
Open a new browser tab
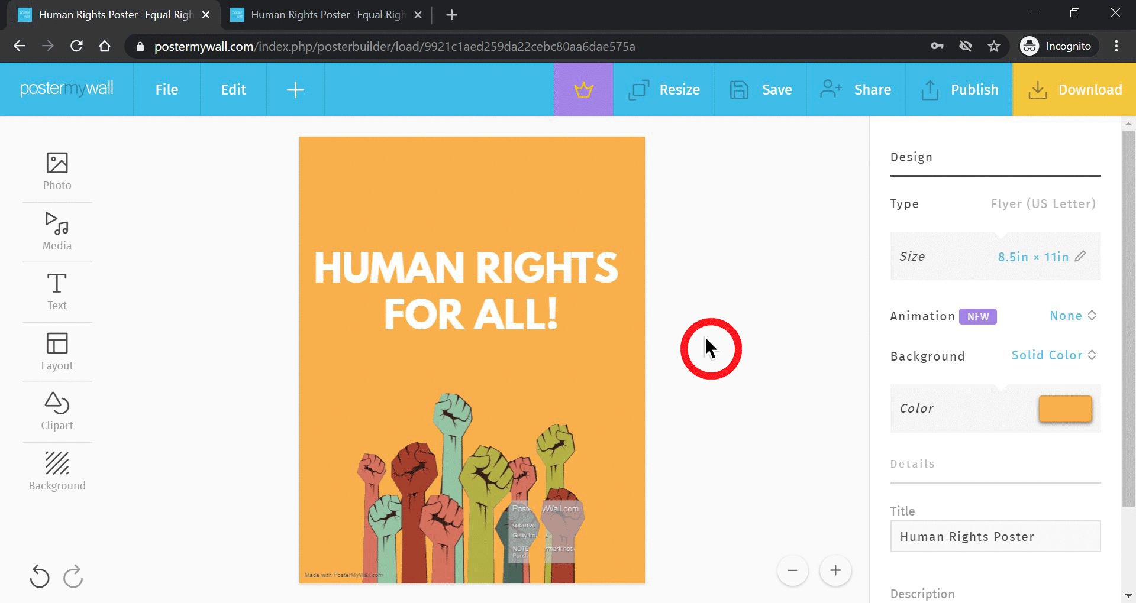pyautogui.click(x=451, y=15)
